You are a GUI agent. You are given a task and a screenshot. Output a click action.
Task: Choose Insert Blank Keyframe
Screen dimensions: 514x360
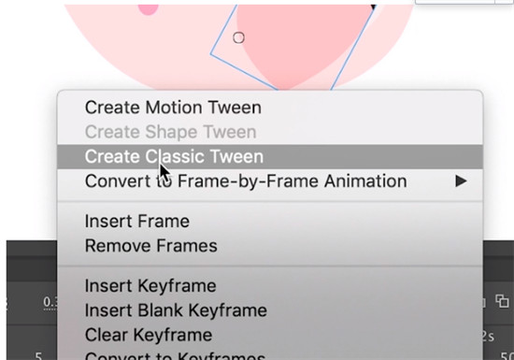pyautogui.click(x=269, y=310)
